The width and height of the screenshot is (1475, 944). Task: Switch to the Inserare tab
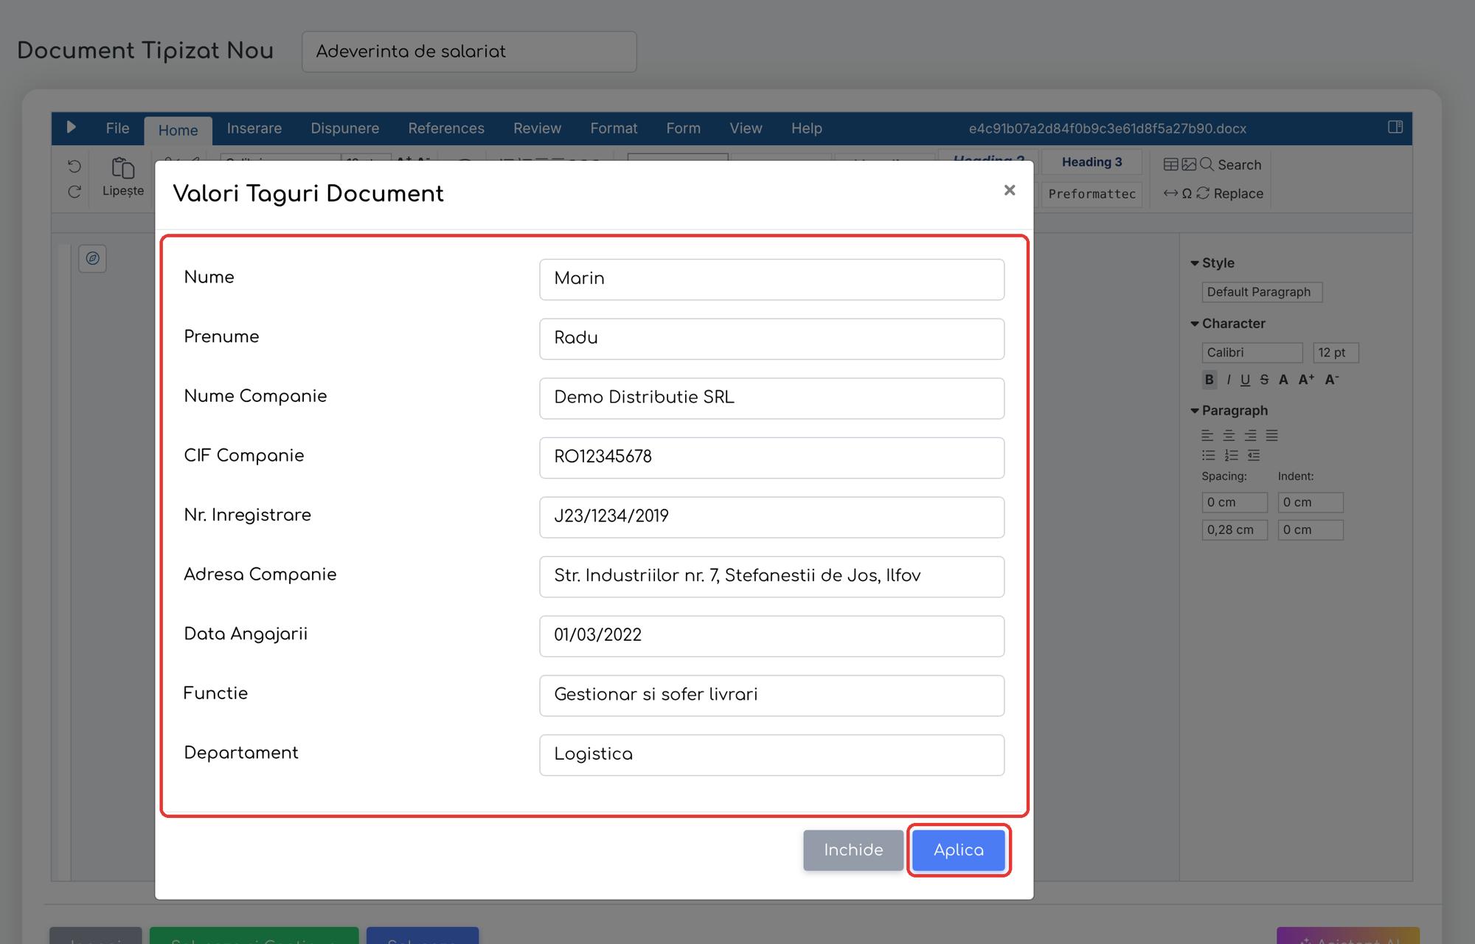tap(254, 128)
